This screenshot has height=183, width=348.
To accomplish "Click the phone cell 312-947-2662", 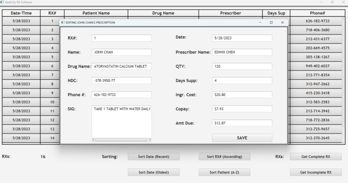I will 316,84.
